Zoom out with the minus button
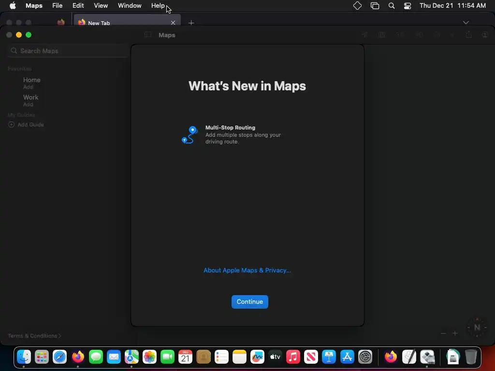 point(443,333)
